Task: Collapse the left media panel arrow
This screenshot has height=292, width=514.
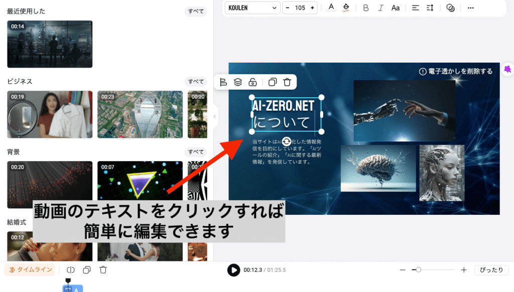Action: coord(215,116)
